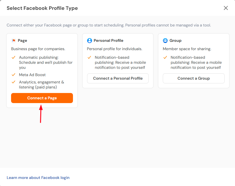The image size is (235, 186).
Task: Click the checkmark next to Meta Ad Boost
Action: [14, 75]
